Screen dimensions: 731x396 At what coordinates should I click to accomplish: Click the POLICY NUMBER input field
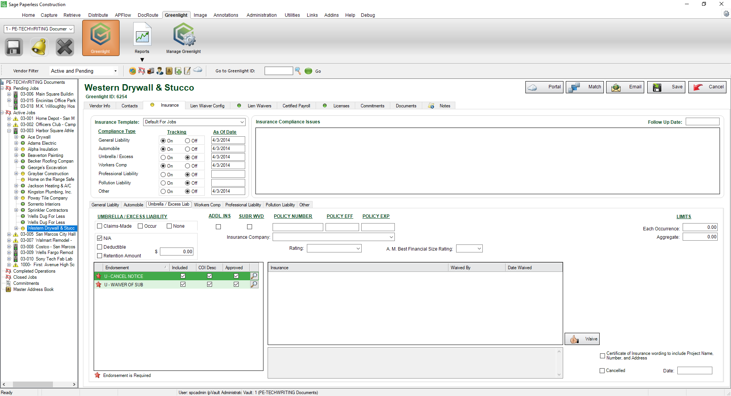tap(298, 227)
